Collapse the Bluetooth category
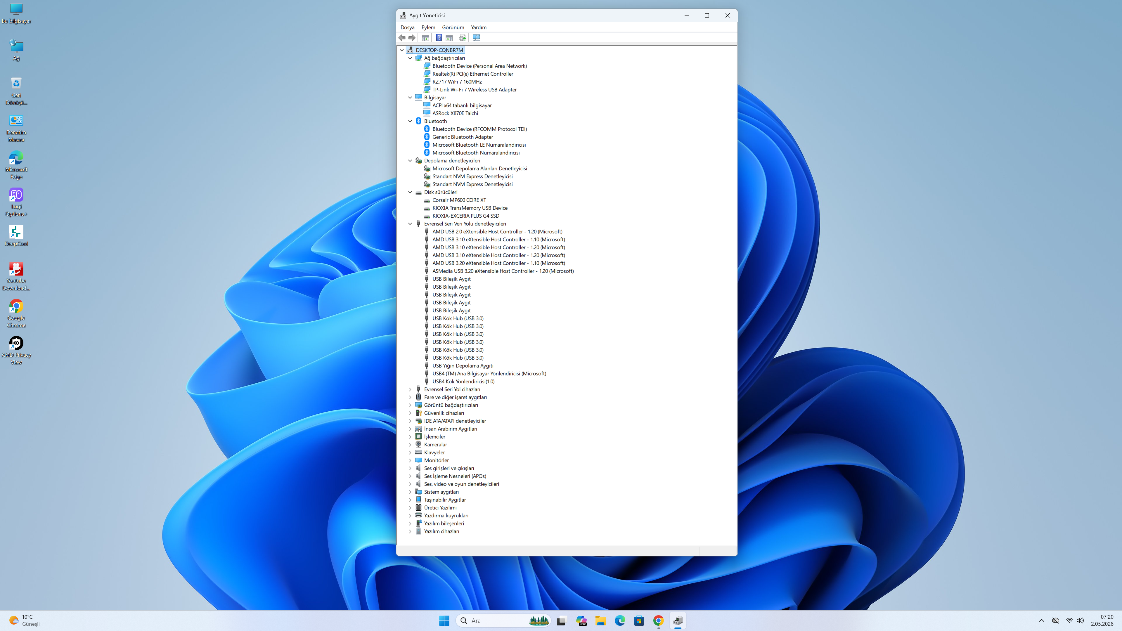Screen dimensions: 1122x631 tap(410, 121)
